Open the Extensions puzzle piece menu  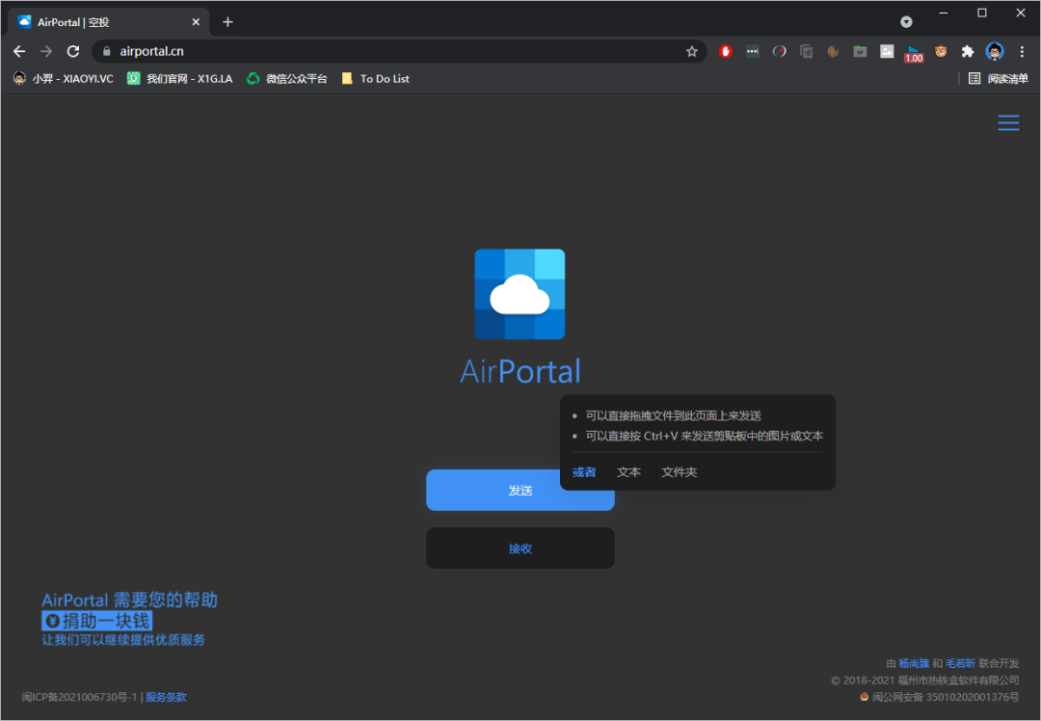968,51
